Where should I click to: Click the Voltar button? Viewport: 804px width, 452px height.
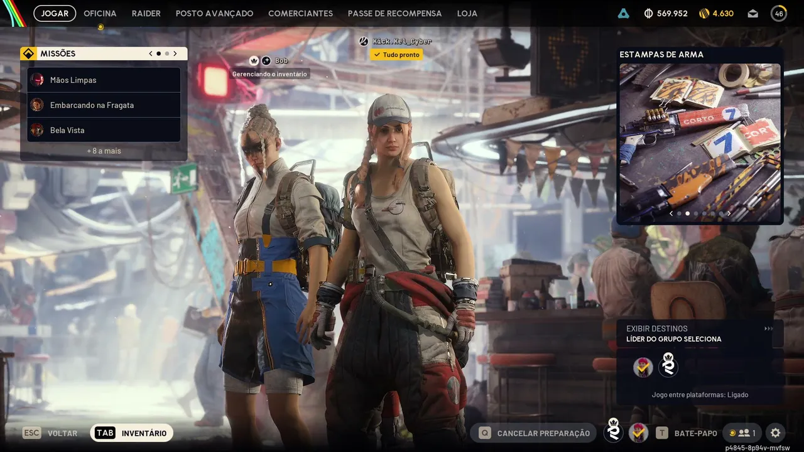(50, 433)
